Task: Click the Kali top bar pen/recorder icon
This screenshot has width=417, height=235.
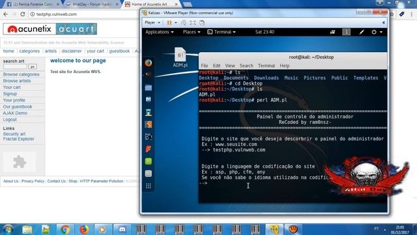Action: pos(362,32)
